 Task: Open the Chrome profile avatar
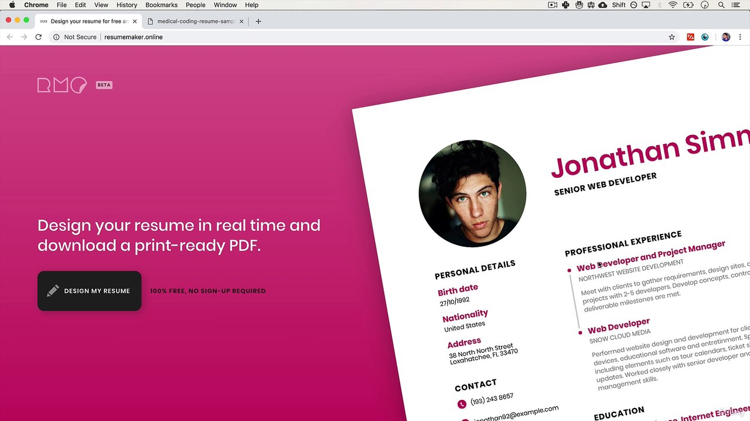(726, 37)
